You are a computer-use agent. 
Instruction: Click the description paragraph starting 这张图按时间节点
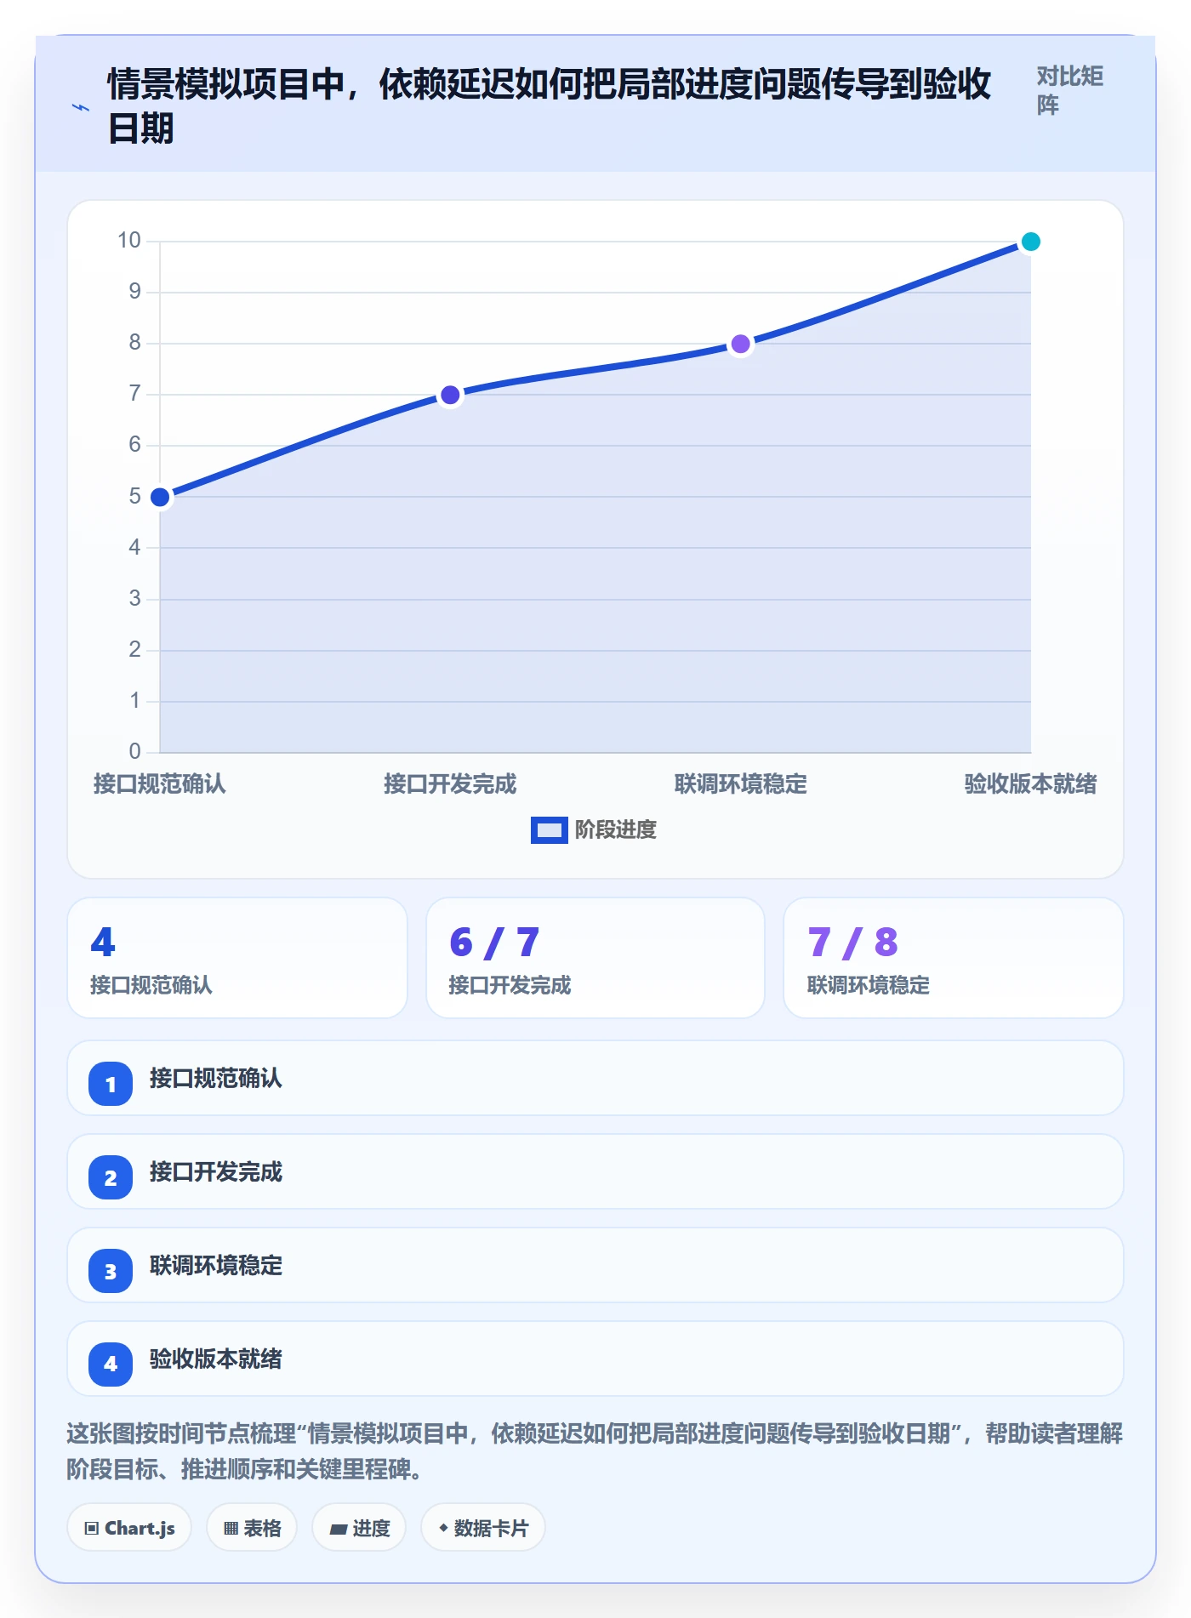tap(595, 1451)
